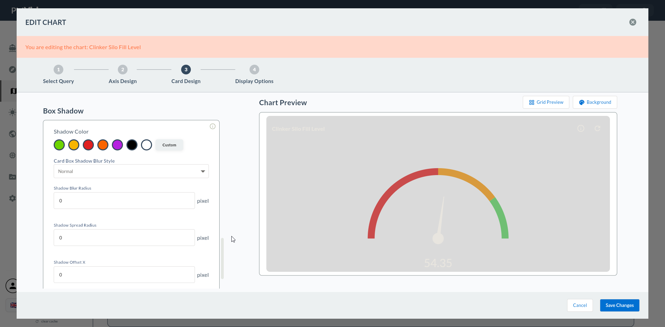
Task: Select the red shadow color
Action: [x=88, y=145]
